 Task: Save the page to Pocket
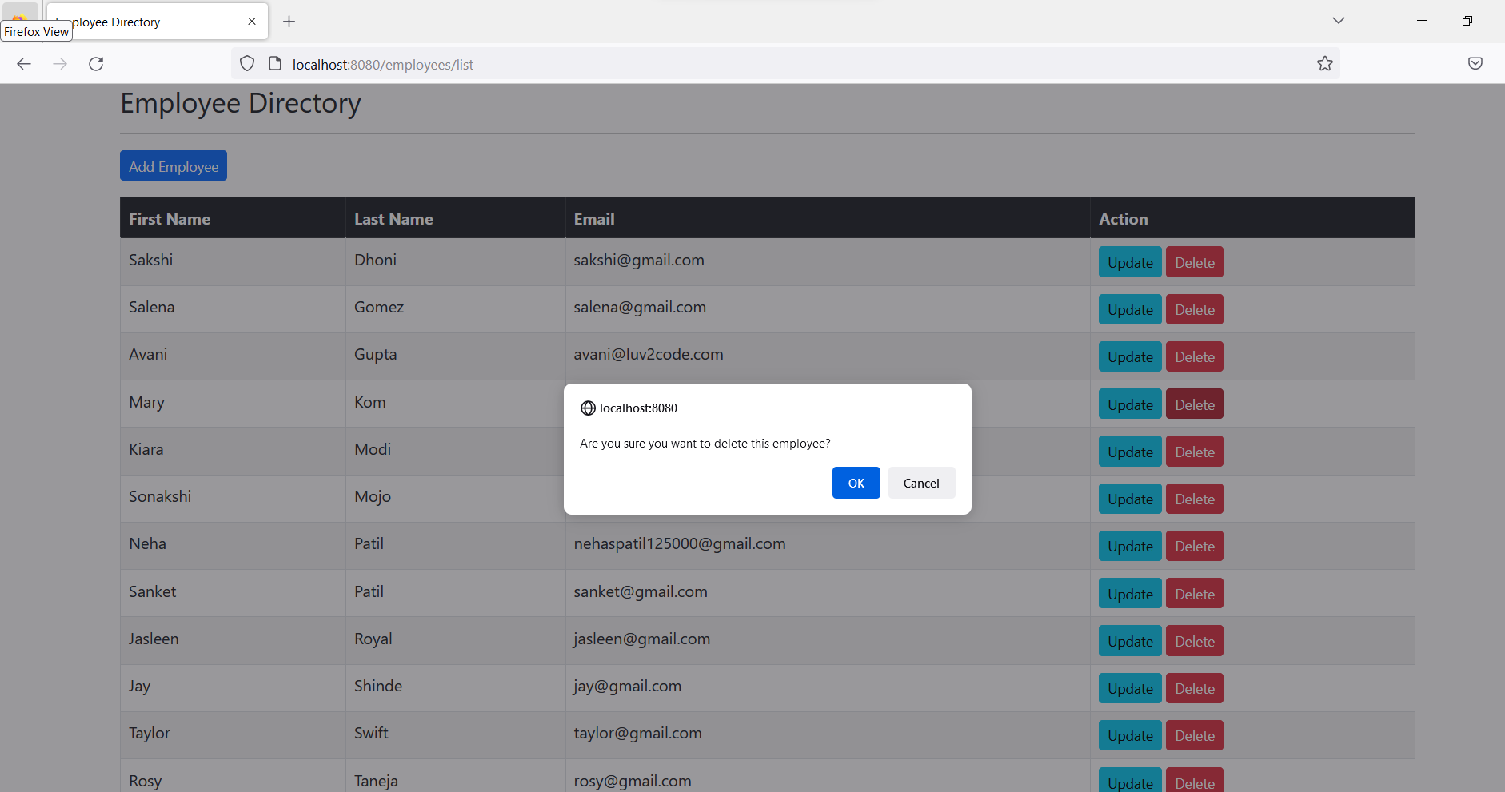(1475, 63)
